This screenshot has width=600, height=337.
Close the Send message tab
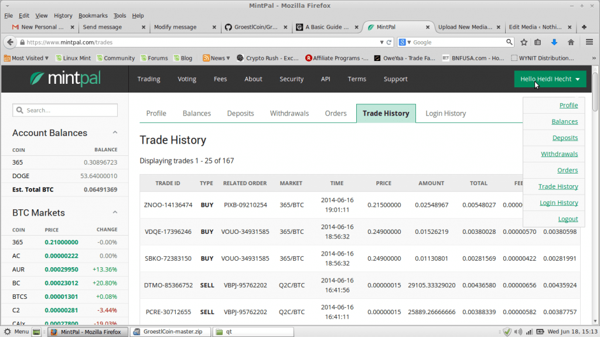pyautogui.click(x=144, y=27)
